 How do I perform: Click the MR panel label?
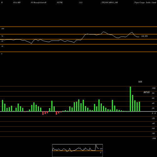(140, 82)
